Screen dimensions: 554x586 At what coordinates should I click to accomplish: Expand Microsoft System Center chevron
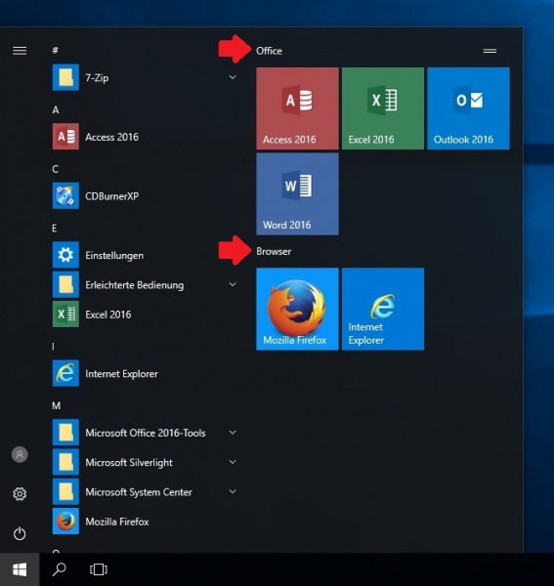point(233,491)
